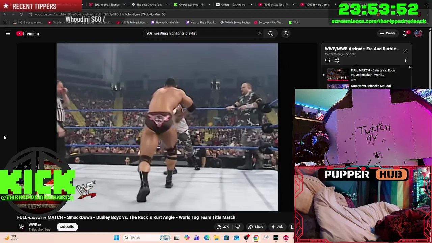Close the Streamloots tab

125,5
